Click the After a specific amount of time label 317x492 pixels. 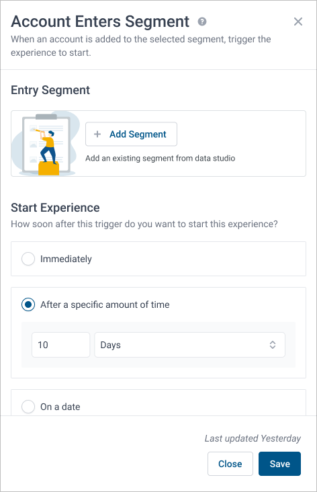(105, 304)
